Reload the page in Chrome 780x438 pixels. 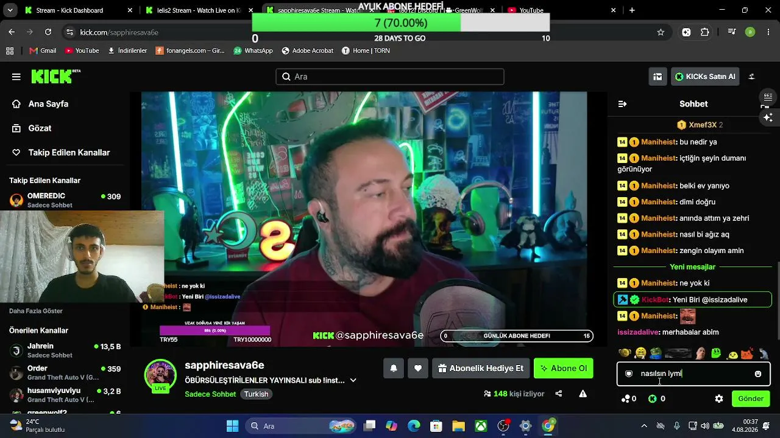pos(48,32)
